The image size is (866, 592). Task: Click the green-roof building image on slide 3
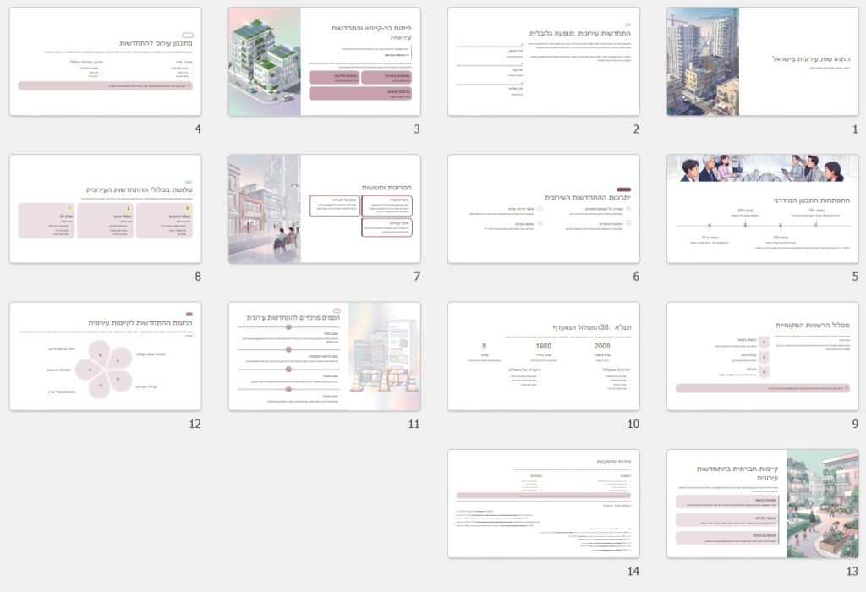265,61
